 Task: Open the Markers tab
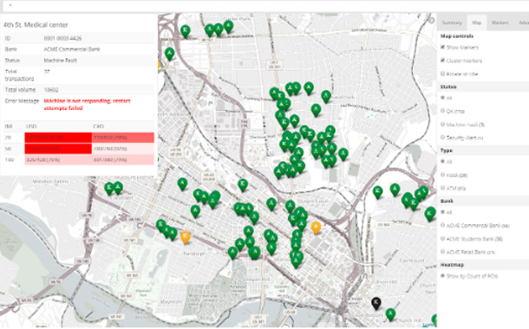point(500,23)
